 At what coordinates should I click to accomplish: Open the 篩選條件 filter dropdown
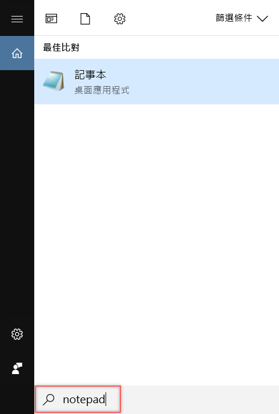point(242,18)
